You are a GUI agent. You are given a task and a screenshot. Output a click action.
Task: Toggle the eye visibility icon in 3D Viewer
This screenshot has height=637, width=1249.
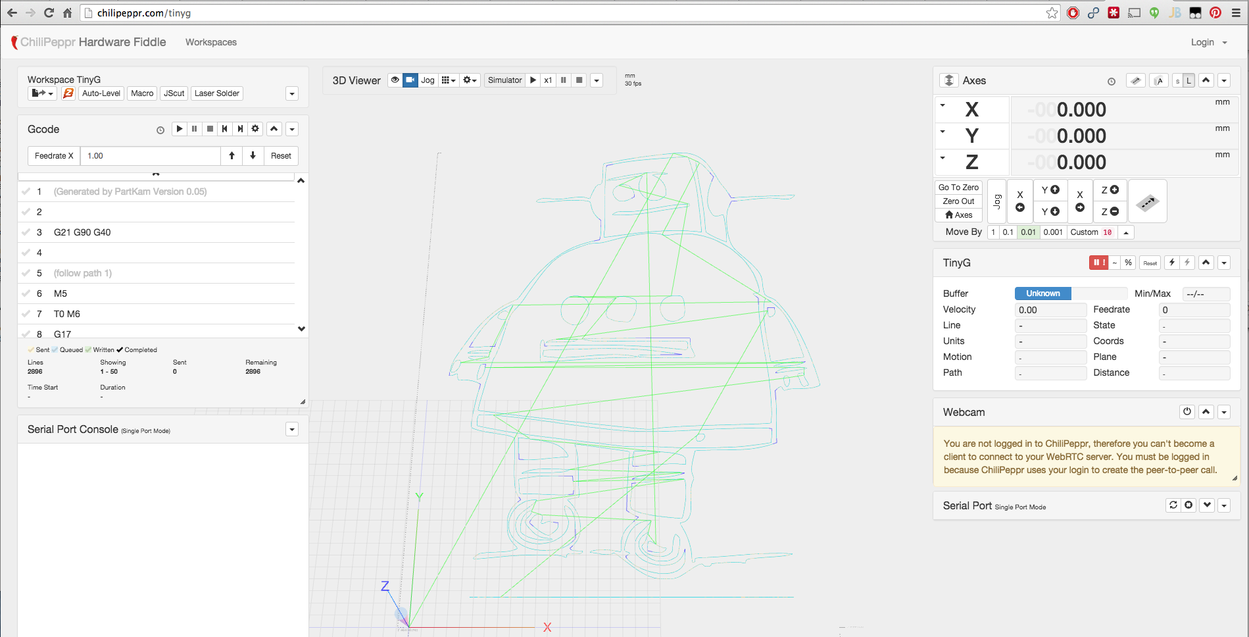coord(394,80)
